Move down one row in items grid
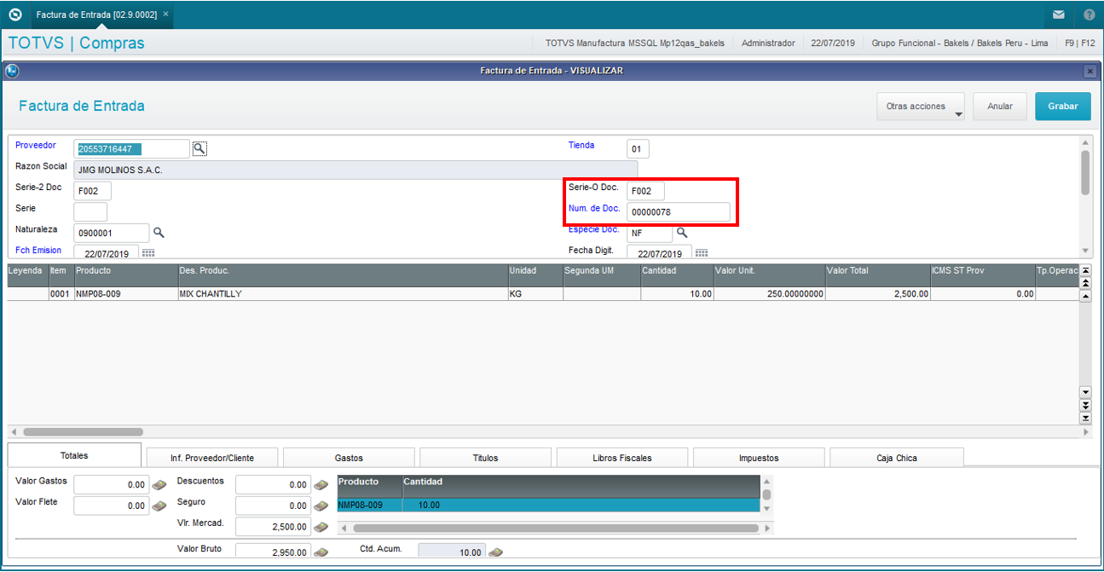Screen dimensions: 1104x572 (x=1085, y=392)
